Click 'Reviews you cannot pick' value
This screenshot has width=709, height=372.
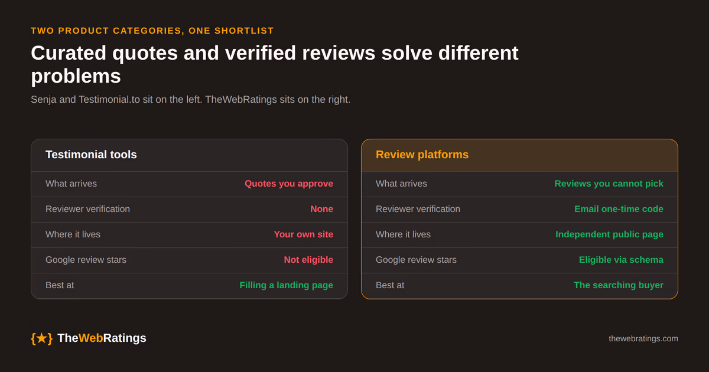[x=609, y=184]
